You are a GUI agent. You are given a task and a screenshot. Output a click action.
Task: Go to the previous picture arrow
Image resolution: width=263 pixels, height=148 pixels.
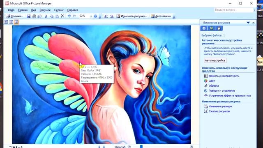[99, 147]
